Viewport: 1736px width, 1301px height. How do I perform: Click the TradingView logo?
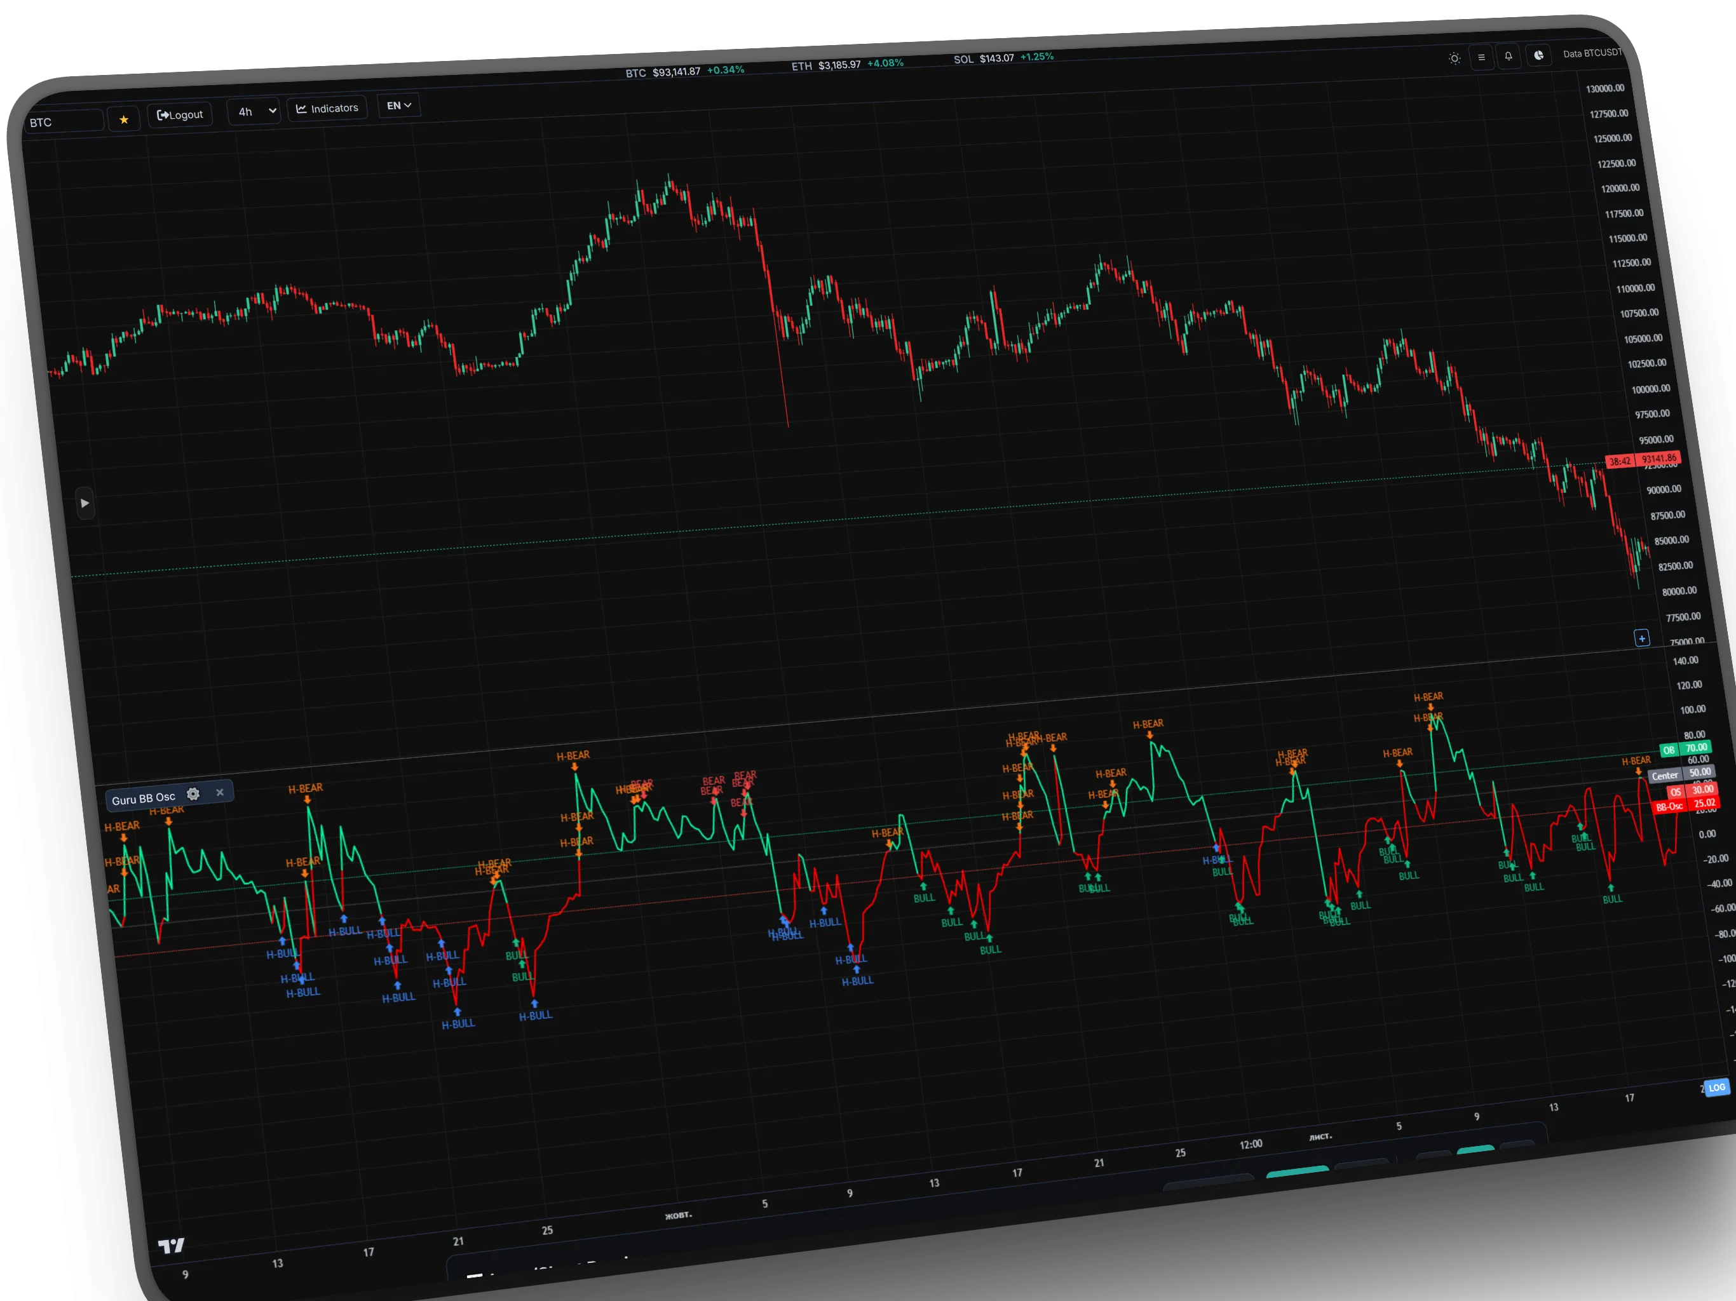171,1245
